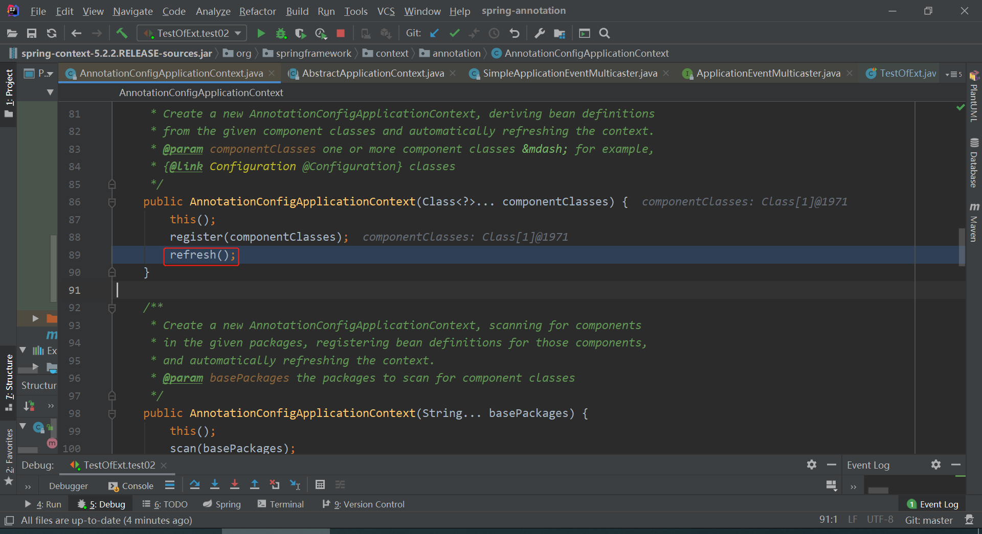
Task: Switch to the debugger Console tab
Action: pos(131,486)
